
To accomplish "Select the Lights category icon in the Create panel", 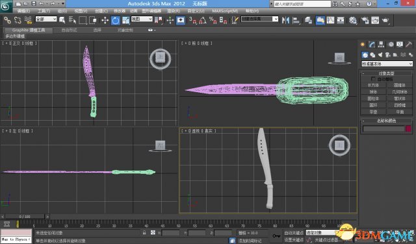I will click(x=380, y=55).
